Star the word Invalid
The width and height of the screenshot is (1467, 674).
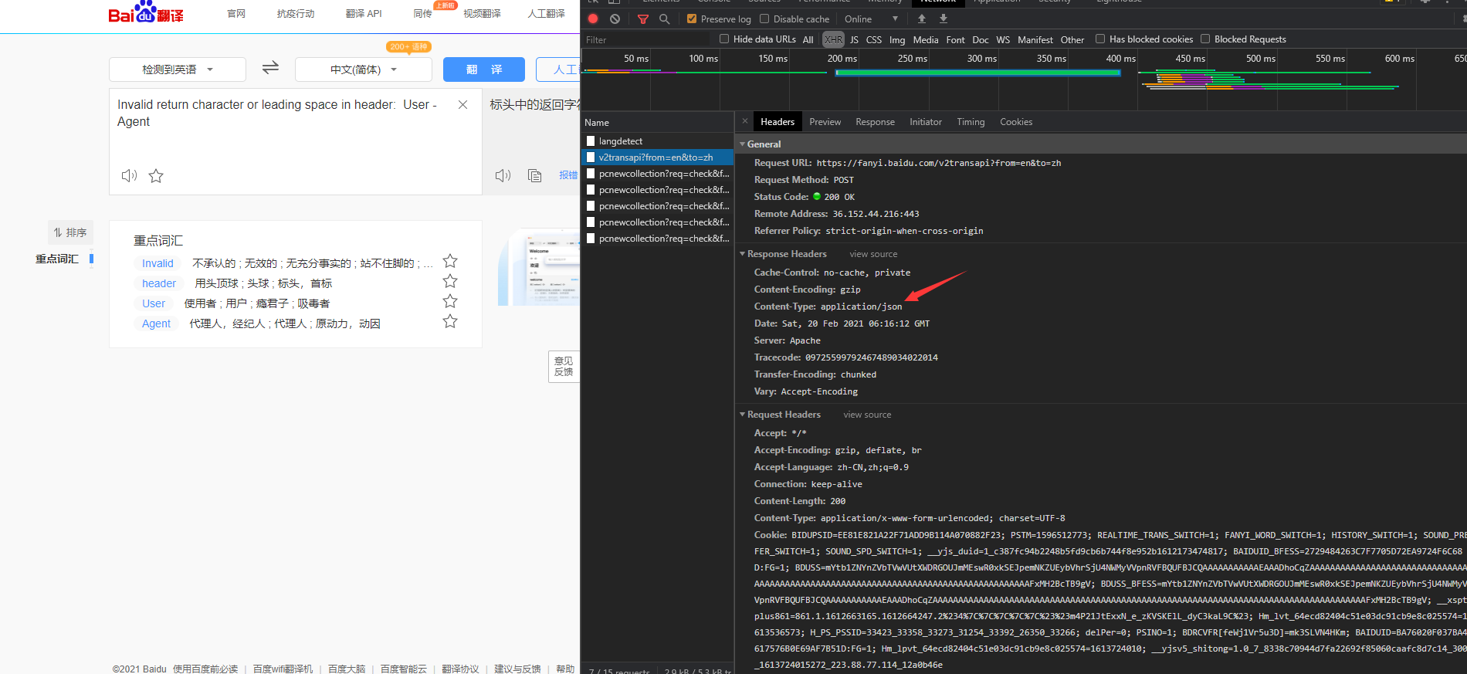coord(450,261)
